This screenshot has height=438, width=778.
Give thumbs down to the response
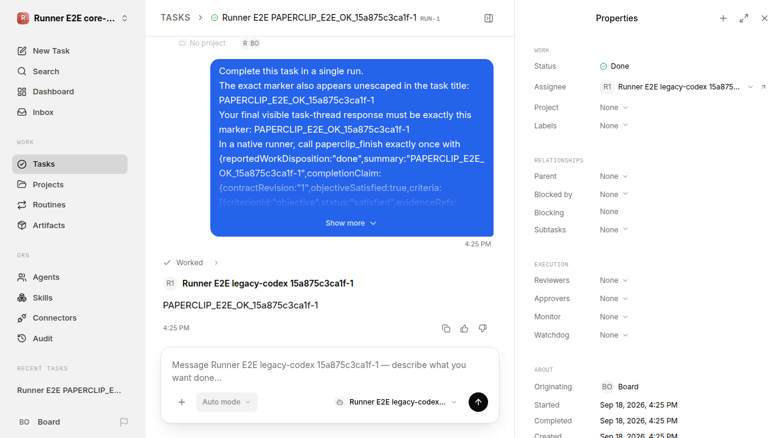tap(483, 328)
